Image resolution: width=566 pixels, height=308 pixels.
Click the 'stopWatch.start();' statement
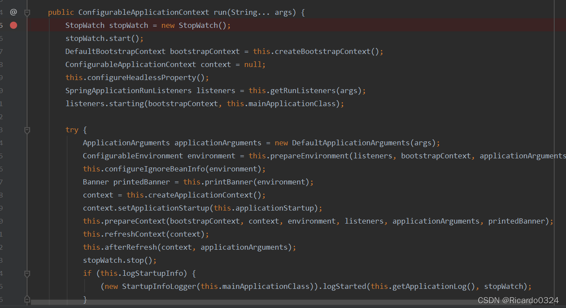[x=105, y=38]
